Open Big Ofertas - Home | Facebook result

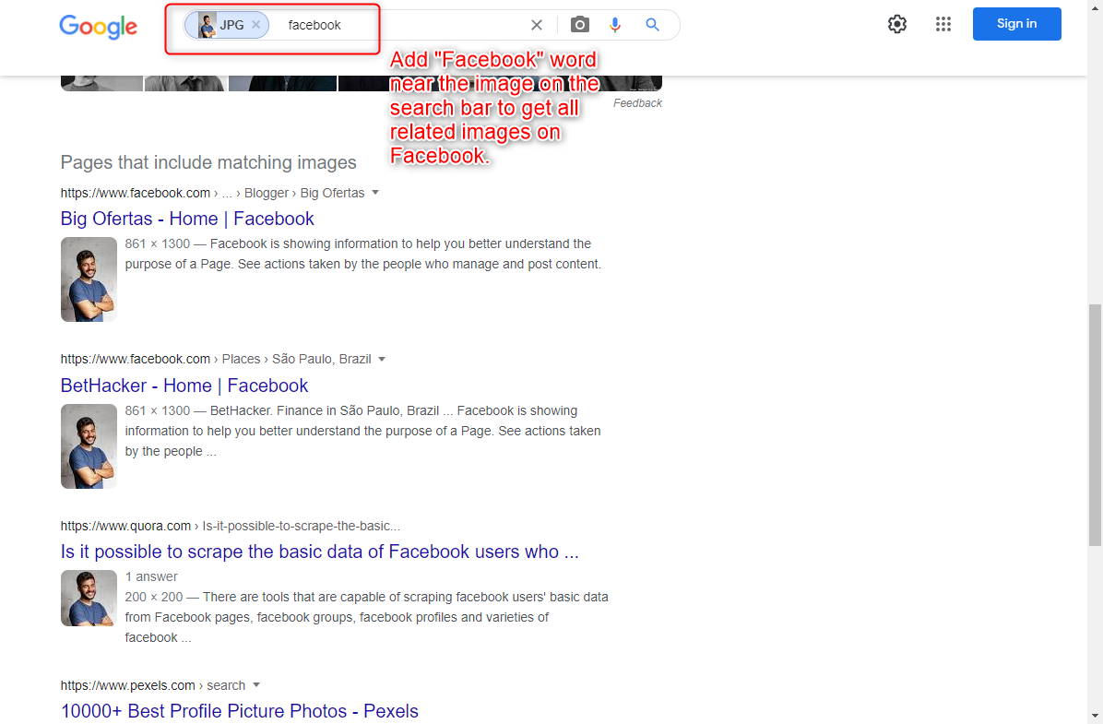click(187, 219)
